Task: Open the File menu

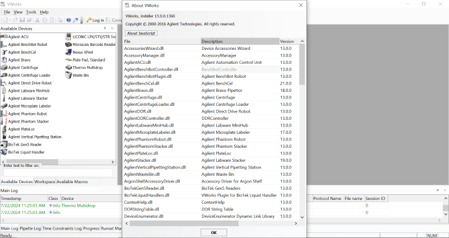Action: [x=7, y=12]
